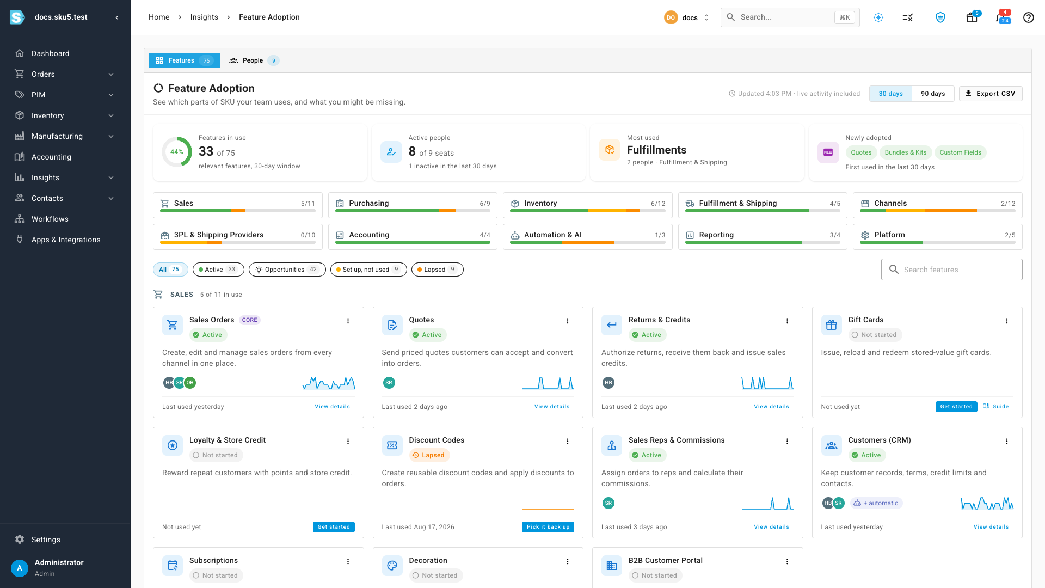
Task: Open options menu for Customers (CRM) card
Action: [1007, 441]
